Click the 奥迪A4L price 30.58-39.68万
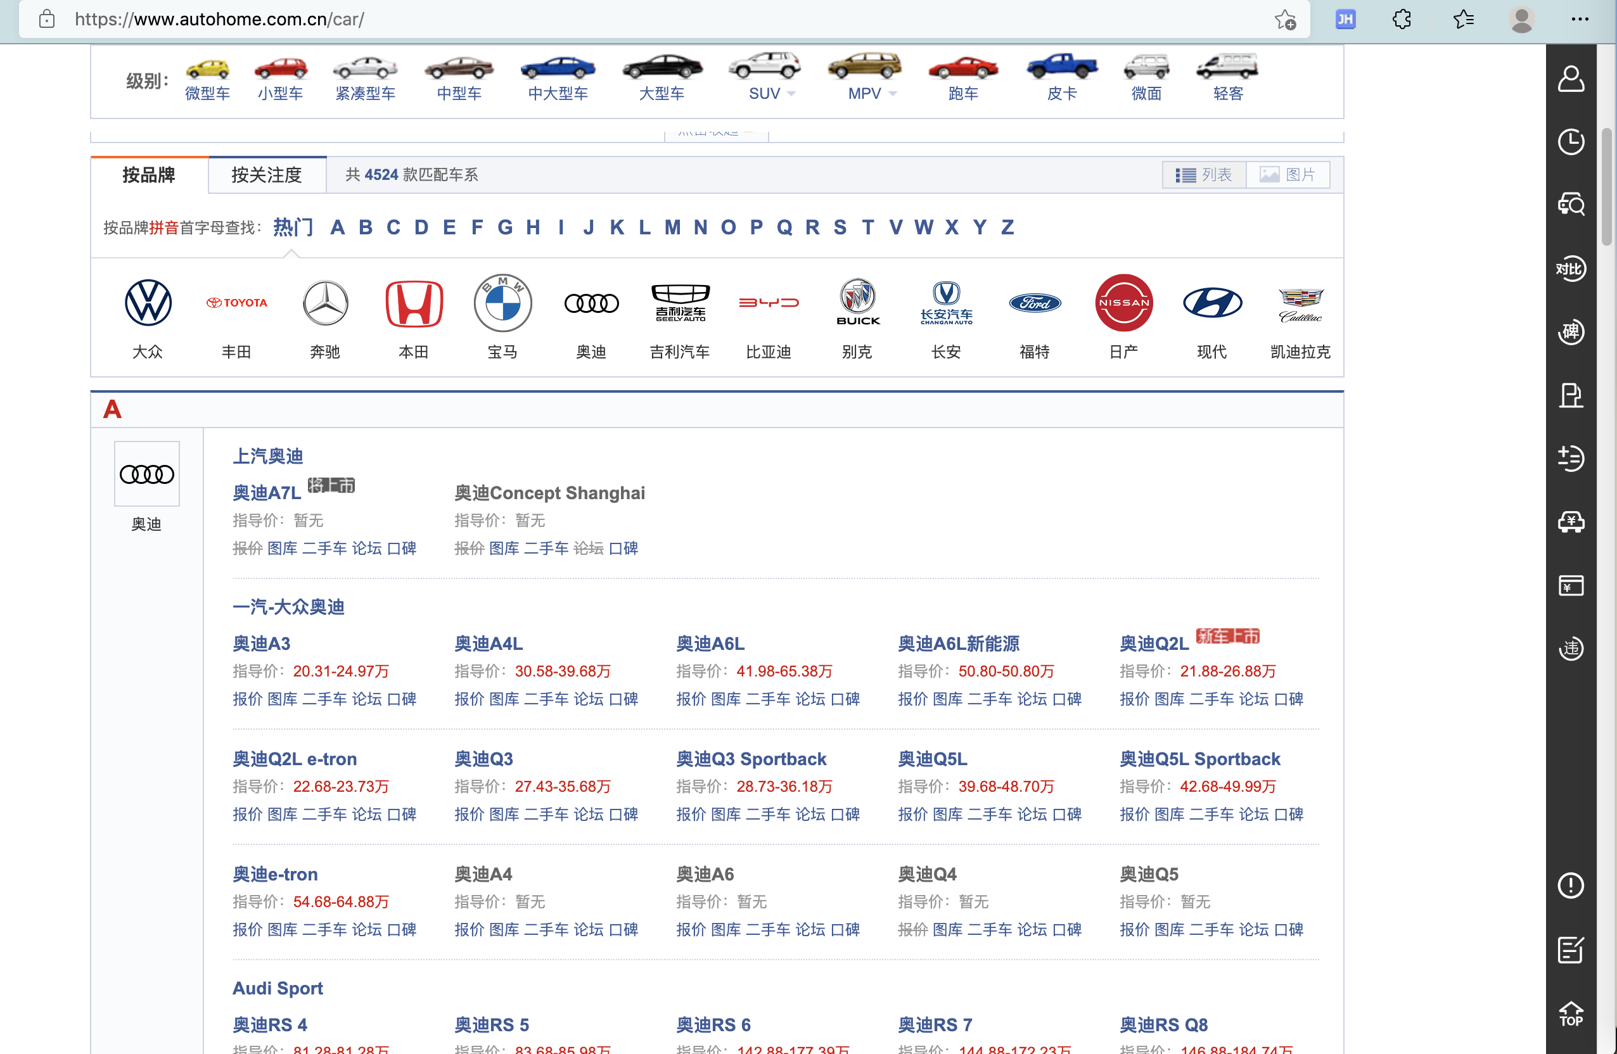 pos(563,671)
